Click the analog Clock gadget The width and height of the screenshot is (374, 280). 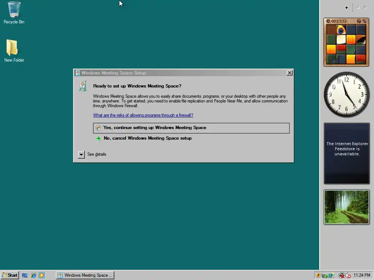(x=347, y=94)
